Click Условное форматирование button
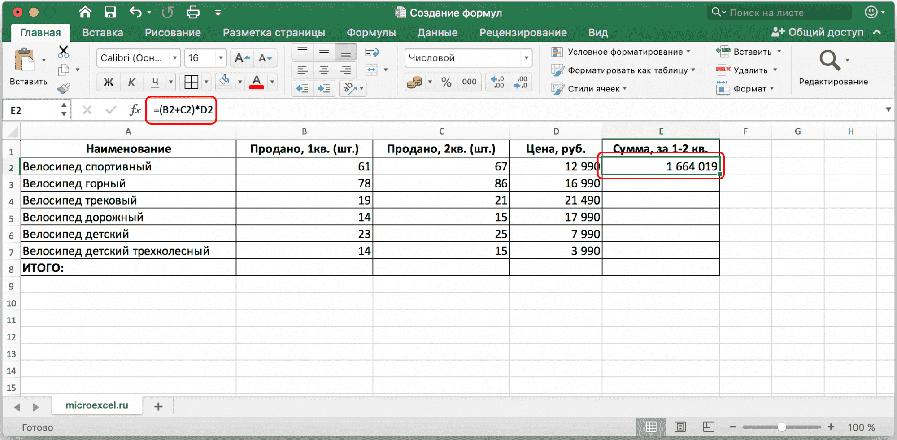Image resolution: width=897 pixels, height=440 pixels. 625,52
